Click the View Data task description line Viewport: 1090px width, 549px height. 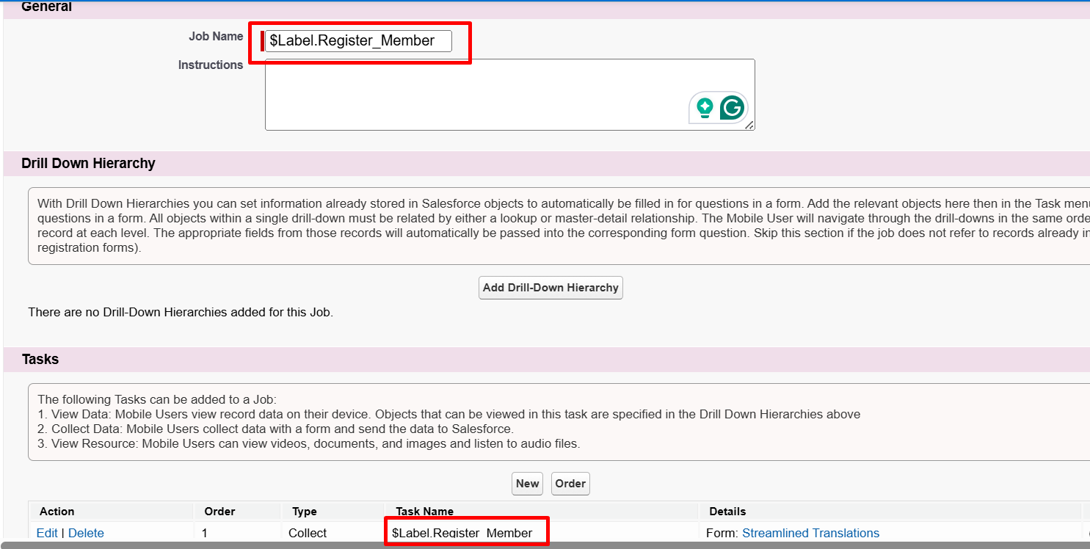pos(448,414)
